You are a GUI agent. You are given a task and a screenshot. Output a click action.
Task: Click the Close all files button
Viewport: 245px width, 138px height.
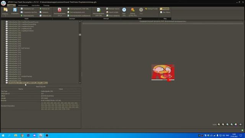click(x=45, y=16)
